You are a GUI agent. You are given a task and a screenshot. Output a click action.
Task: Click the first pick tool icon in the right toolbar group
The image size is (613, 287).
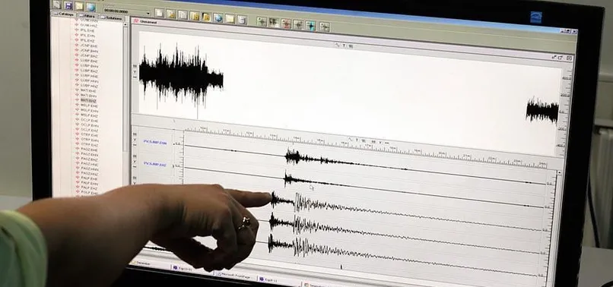click(262, 21)
